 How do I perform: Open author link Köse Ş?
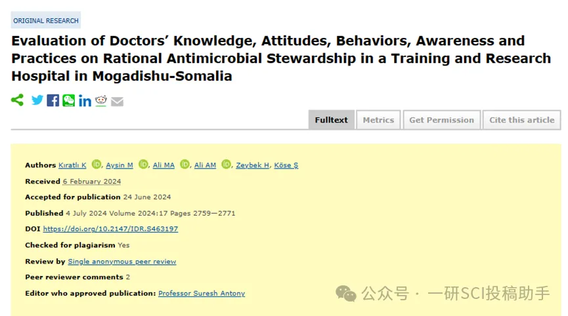[286, 165]
